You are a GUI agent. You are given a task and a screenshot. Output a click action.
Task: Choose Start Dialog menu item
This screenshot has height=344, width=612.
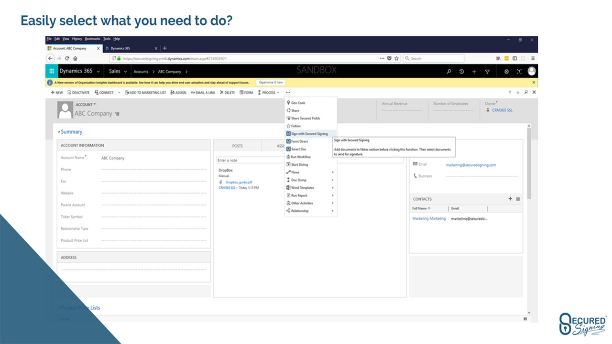(311, 164)
